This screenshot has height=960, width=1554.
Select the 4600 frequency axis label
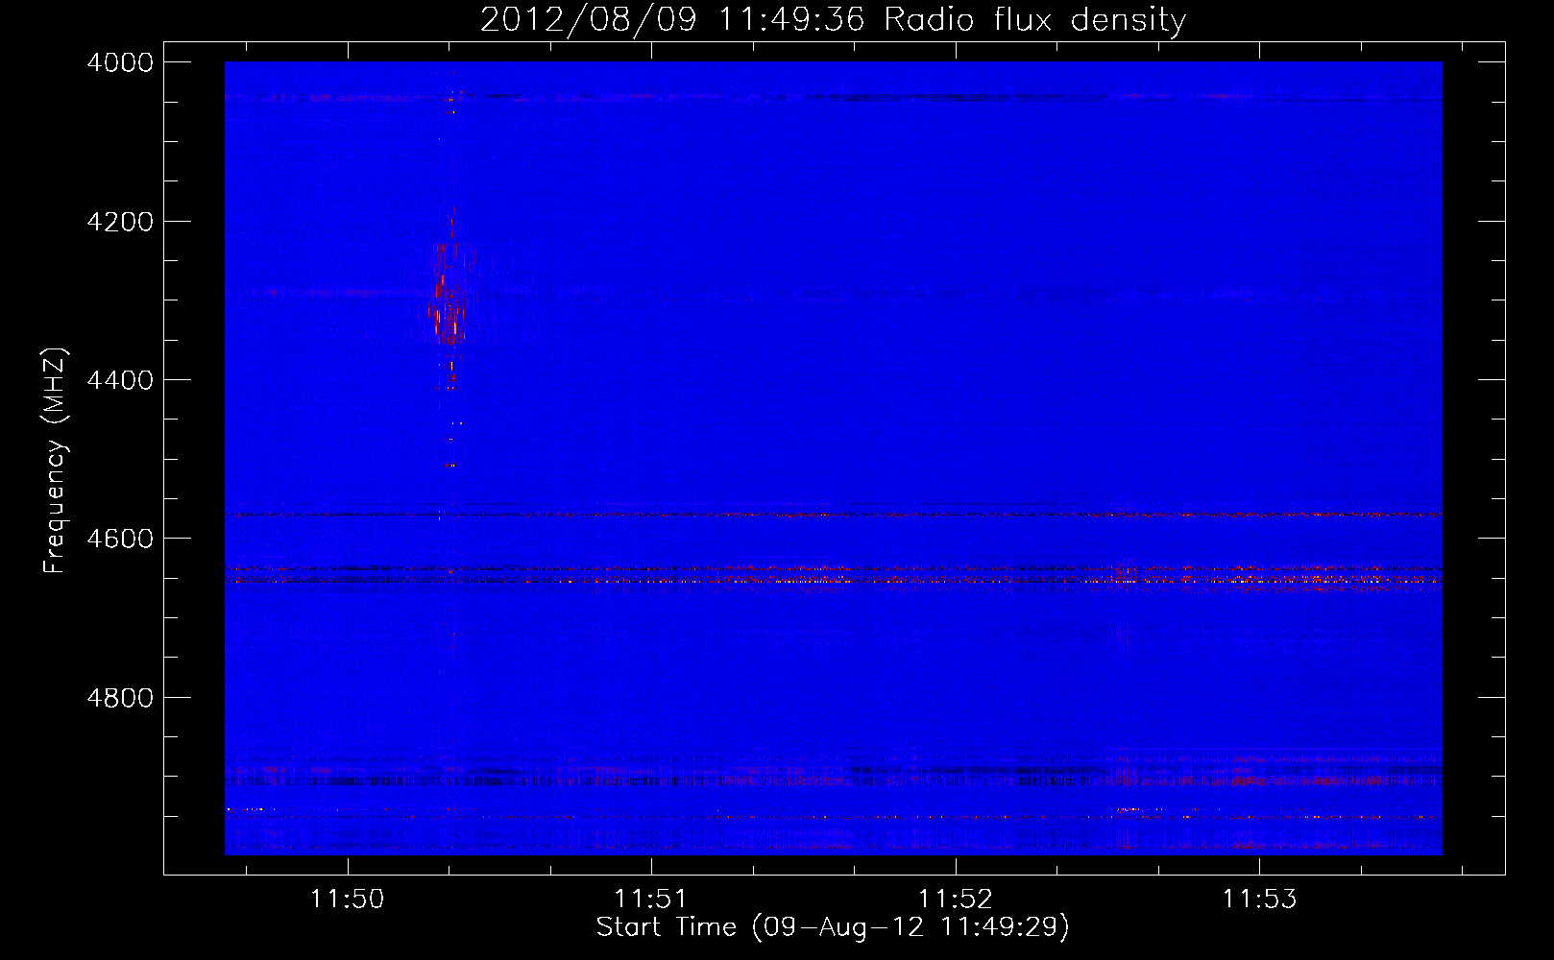(120, 539)
